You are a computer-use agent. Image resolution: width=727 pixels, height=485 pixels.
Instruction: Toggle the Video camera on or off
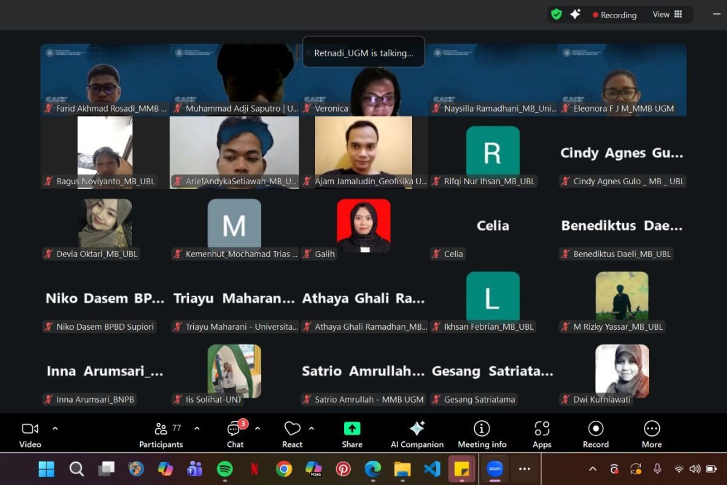30,435
